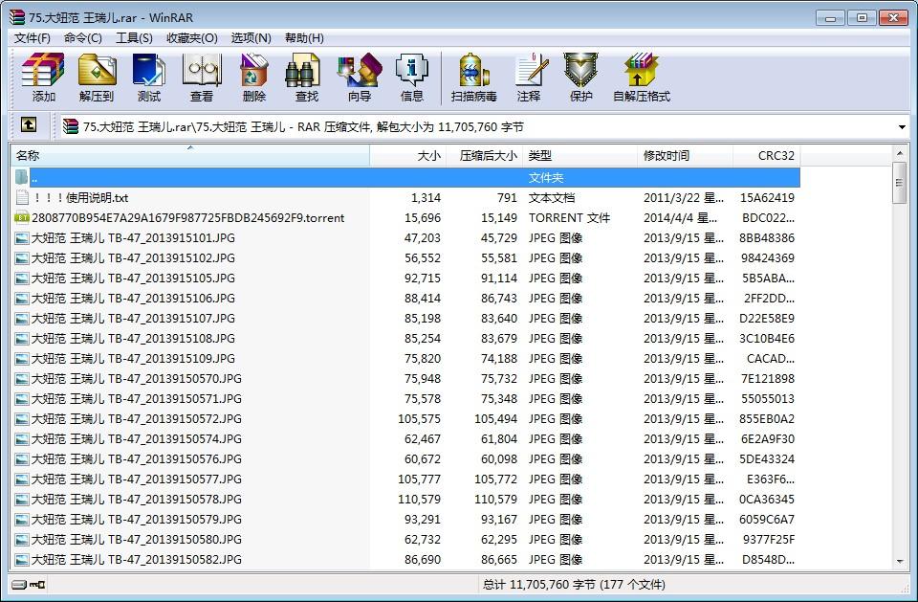Select file 大妞范 王瑞儿 TB-47_20139150578.JPG
Viewport: 918px width, 602px height.
click(405, 499)
